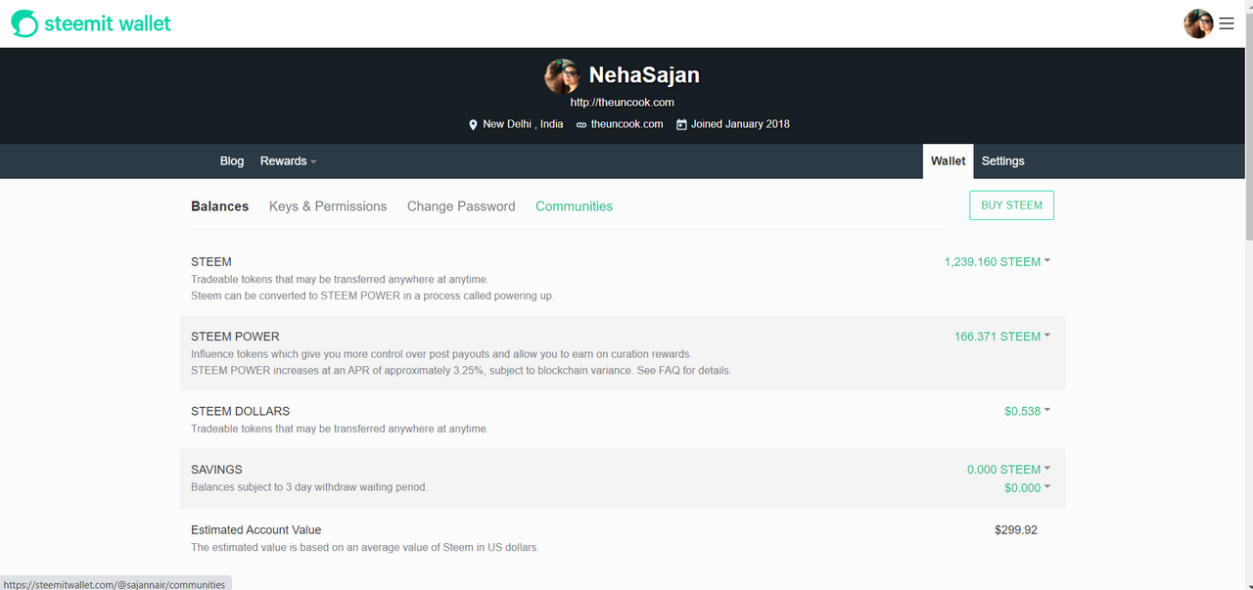The image size is (1253, 590).
Task: Click the user avatar in top-right corner
Action: (1198, 23)
